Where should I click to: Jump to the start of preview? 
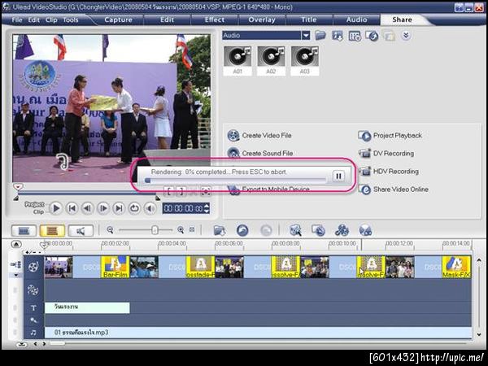(72, 208)
